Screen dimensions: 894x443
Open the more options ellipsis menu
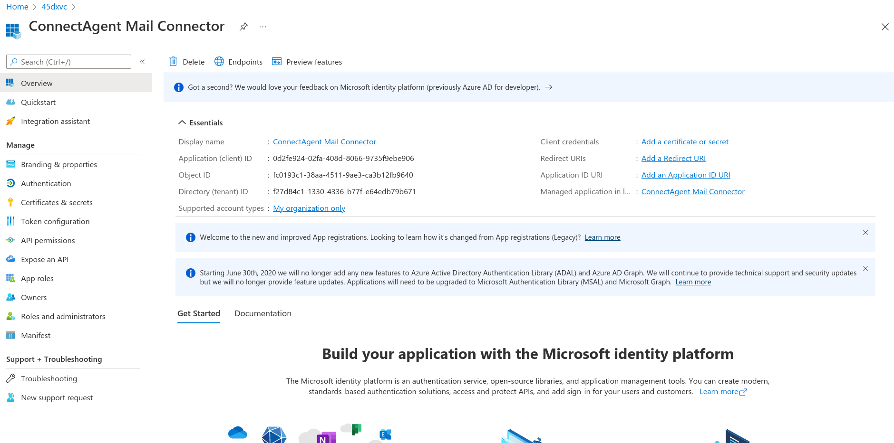(x=262, y=27)
